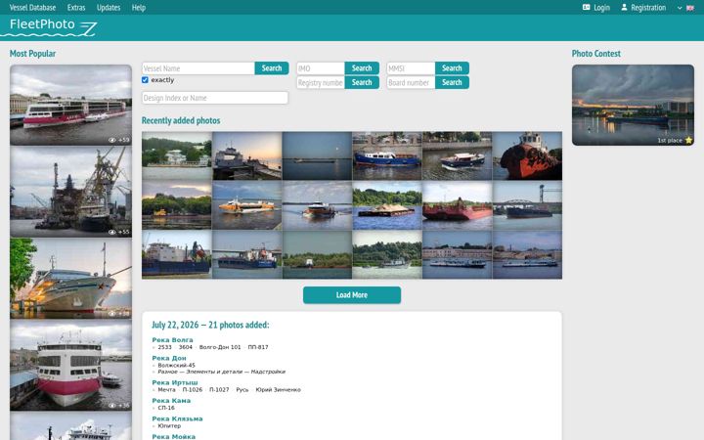Open vessel link Мечта

166,390
